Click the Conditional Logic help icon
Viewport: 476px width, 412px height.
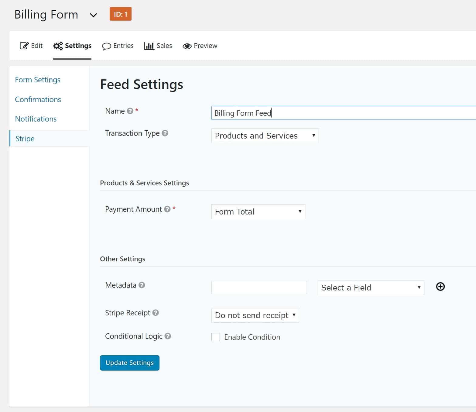168,336
